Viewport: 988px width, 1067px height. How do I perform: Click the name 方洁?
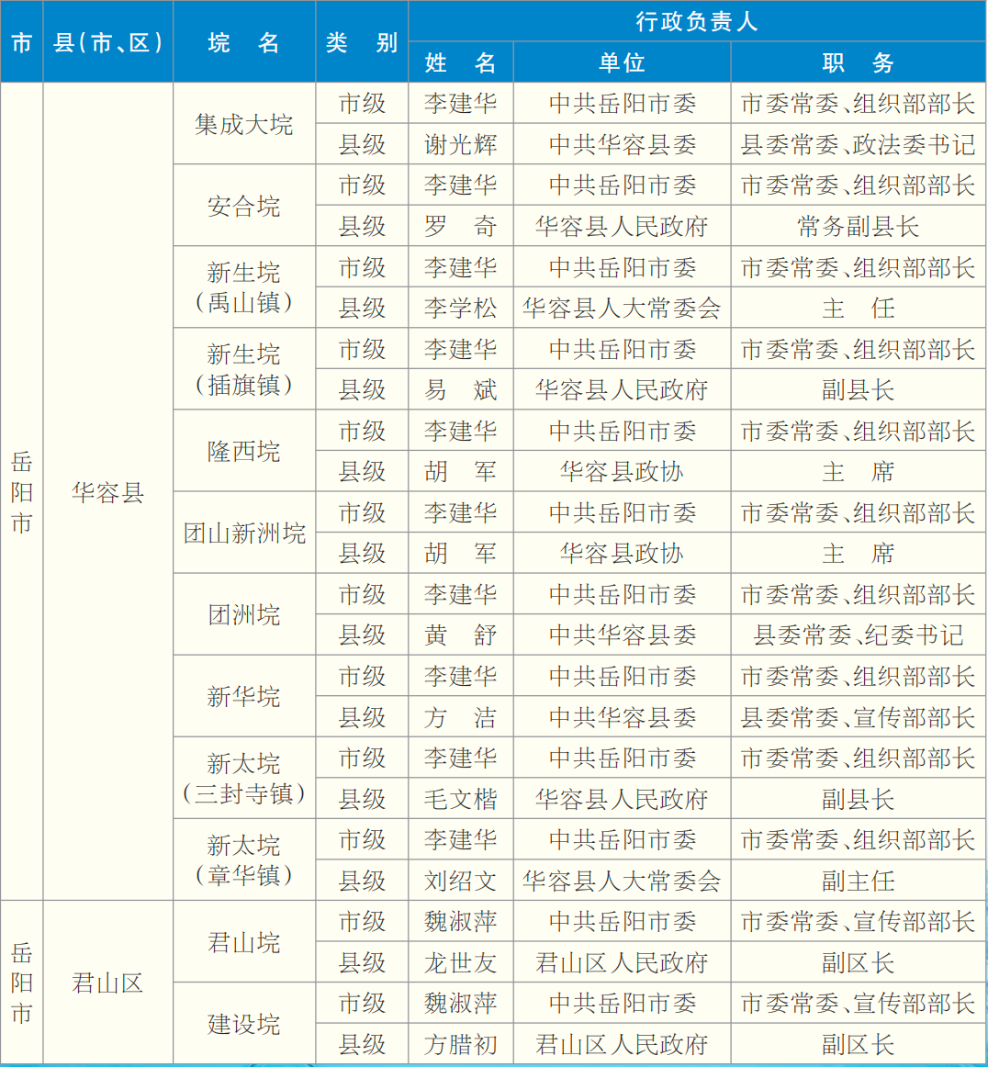pyautogui.click(x=461, y=716)
